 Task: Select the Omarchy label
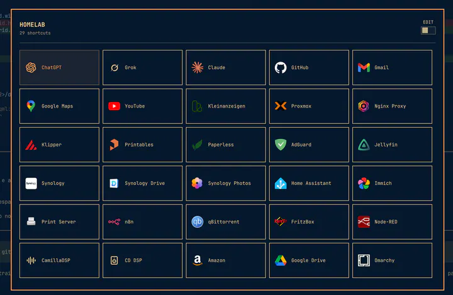[384, 260]
